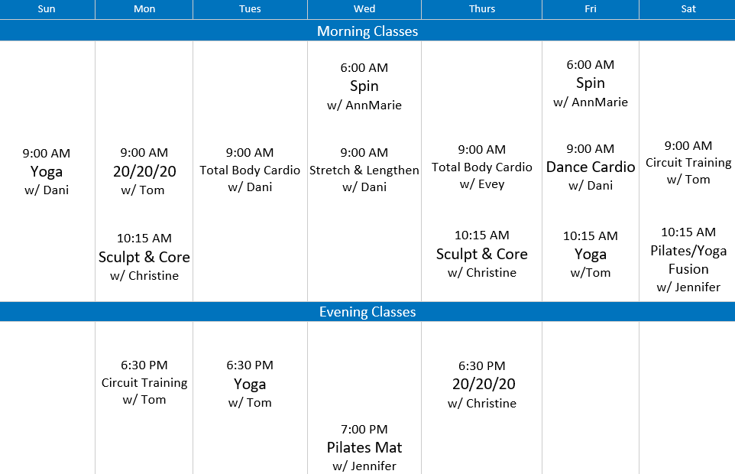
Task: Select Tuesday 9:00 AM Total Body Cardio
Action: tap(250, 170)
